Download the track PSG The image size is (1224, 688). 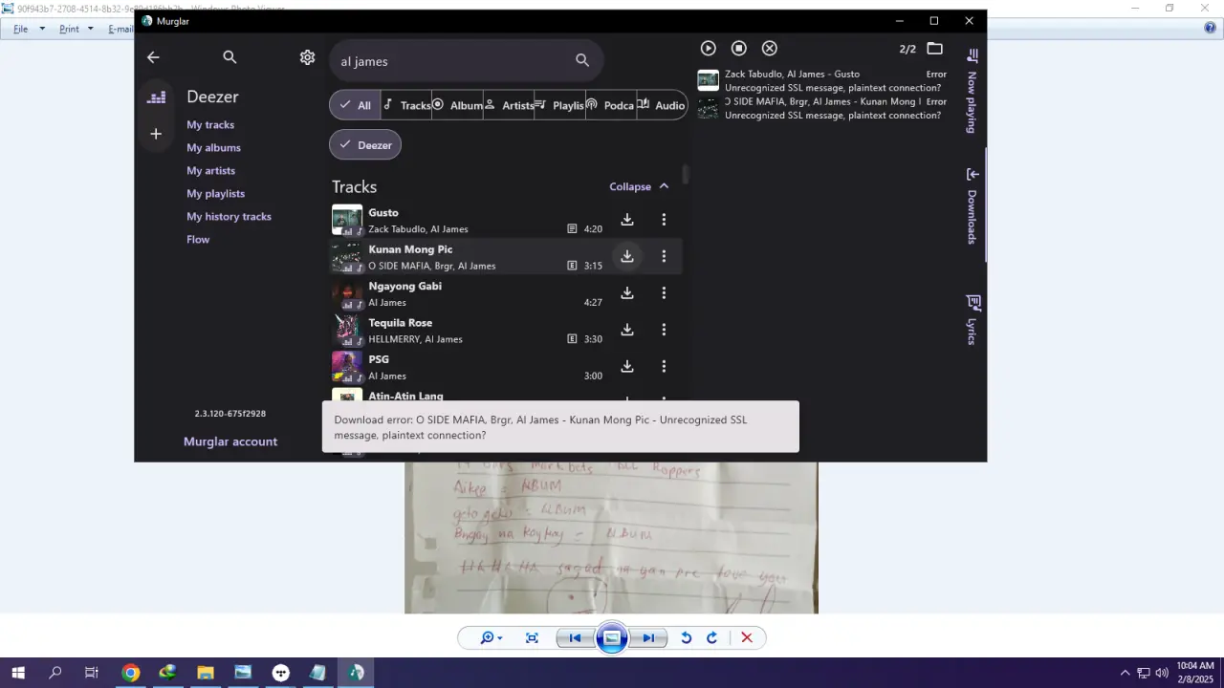click(x=627, y=366)
